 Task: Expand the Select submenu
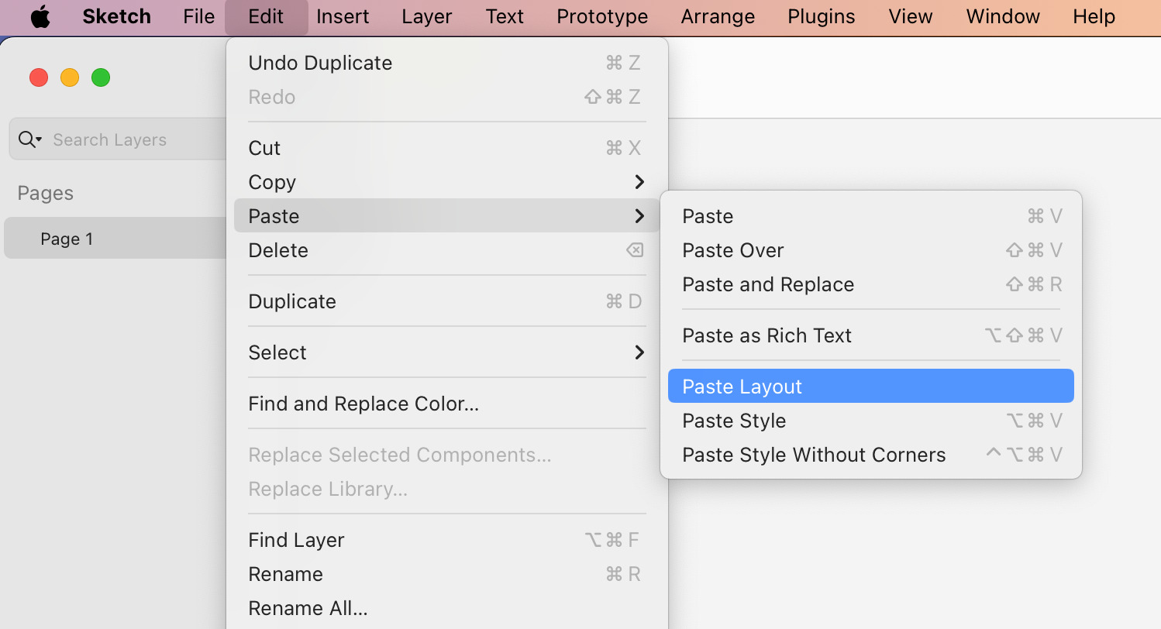pos(446,352)
